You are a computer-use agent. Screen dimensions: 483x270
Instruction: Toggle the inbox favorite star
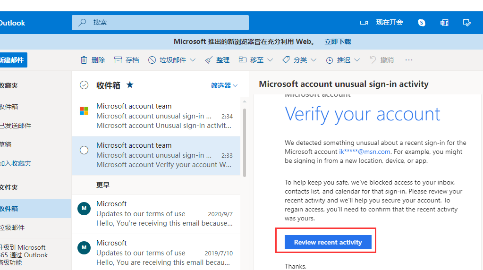[x=130, y=84]
